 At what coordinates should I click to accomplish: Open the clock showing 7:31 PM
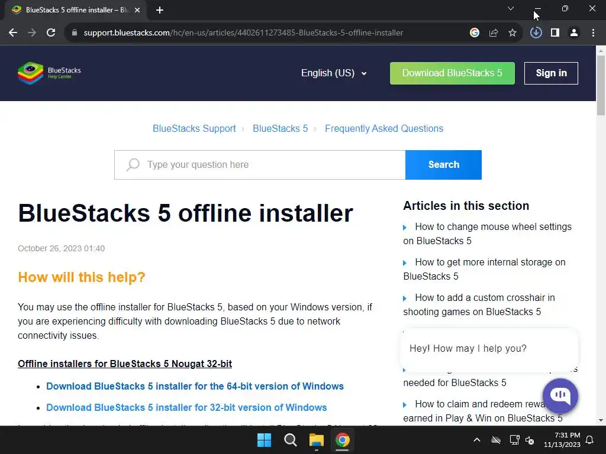click(x=562, y=440)
